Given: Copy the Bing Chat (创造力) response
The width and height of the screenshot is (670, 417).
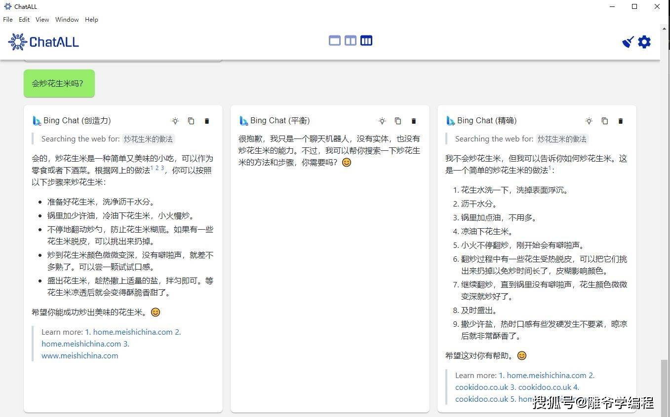Looking at the screenshot, I should coord(191,121).
